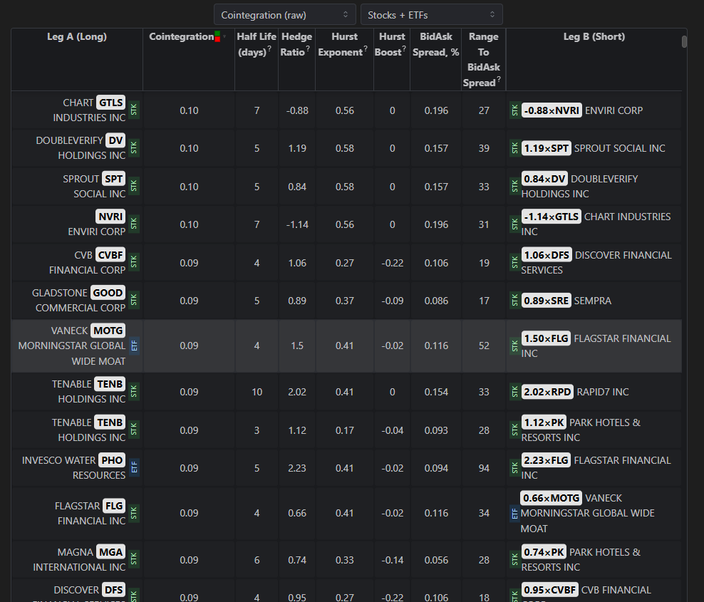
Task: Click the Hedge Ratio help question mark
Action: (x=308, y=48)
